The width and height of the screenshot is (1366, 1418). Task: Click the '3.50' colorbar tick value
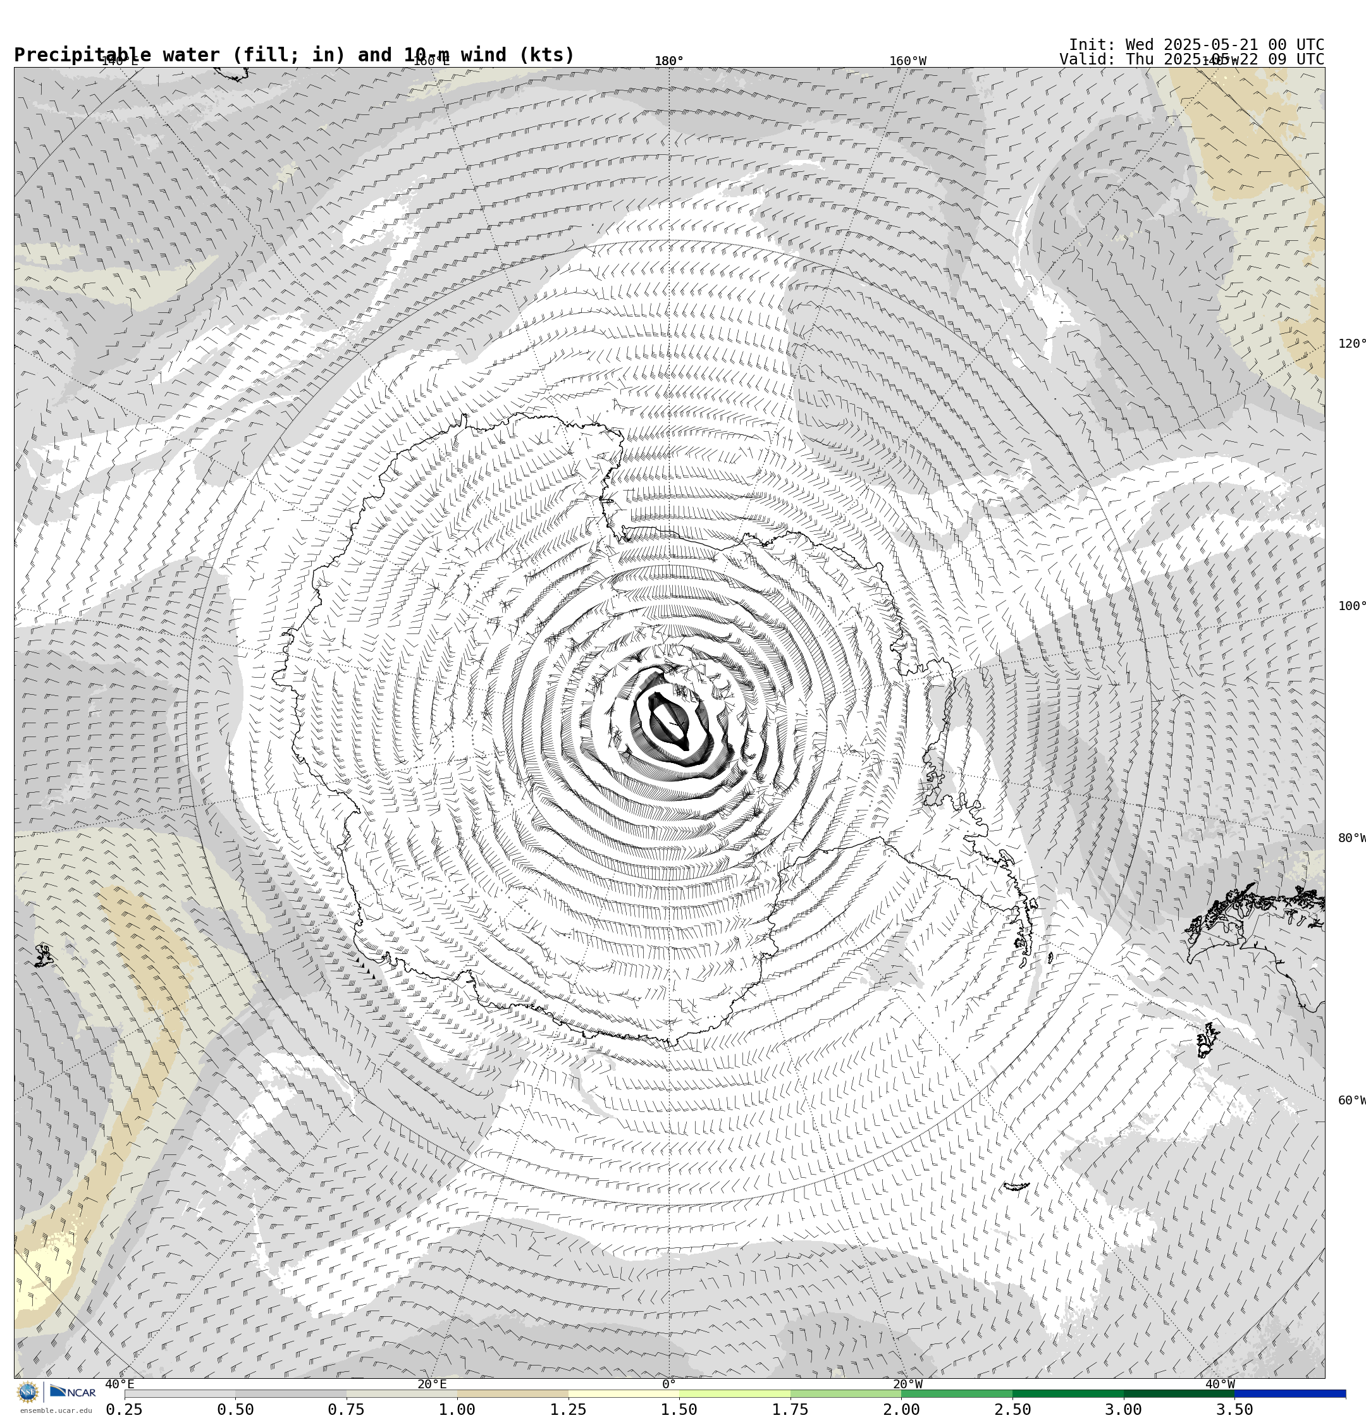pyautogui.click(x=1234, y=1409)
